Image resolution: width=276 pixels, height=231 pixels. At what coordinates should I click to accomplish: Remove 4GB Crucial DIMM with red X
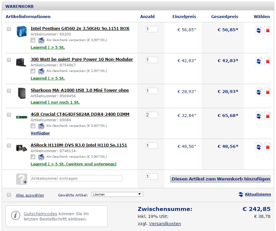pos(267,116)
